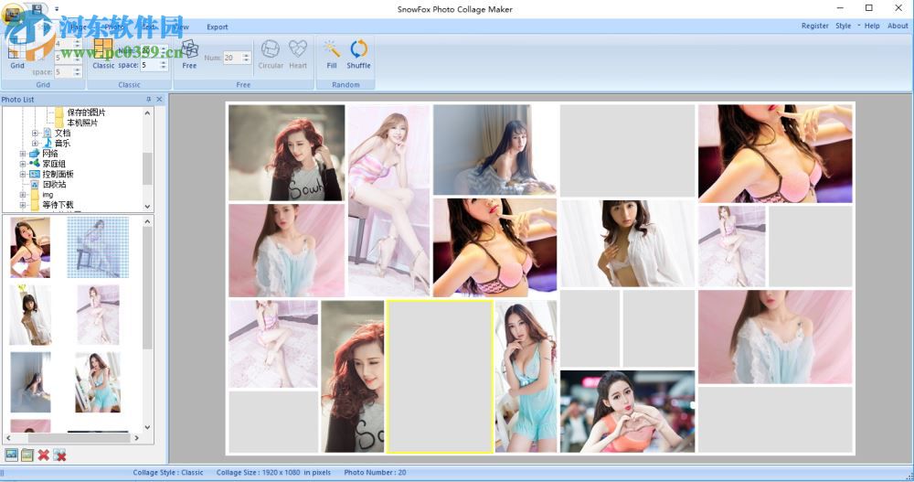Click the Photo Number: 20 status text
The image size is (914, 482).
tap(375, 473)
